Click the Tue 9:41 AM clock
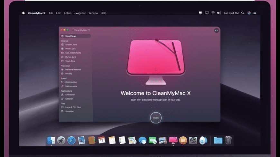Screen dimensions: 280x157 pos(231,13)
